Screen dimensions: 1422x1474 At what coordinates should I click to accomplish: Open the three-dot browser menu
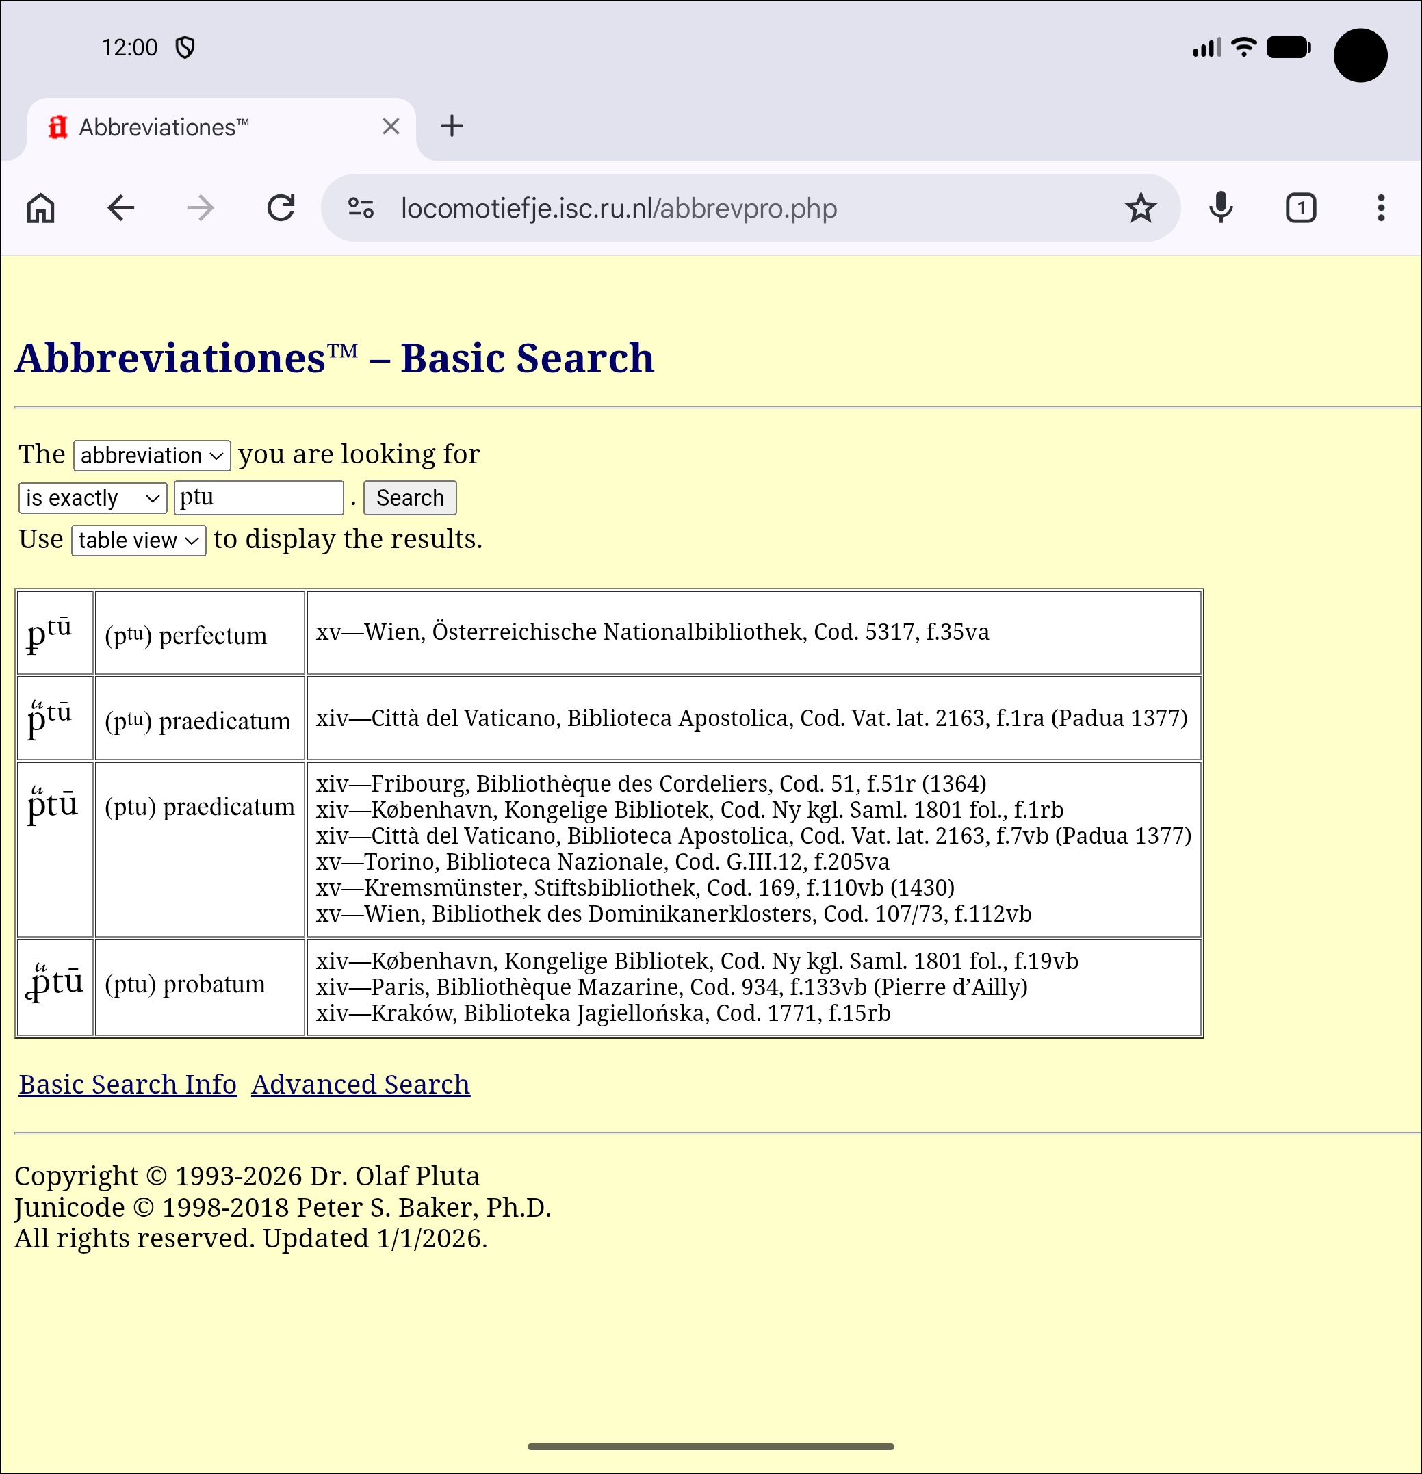coord(1381,208)
